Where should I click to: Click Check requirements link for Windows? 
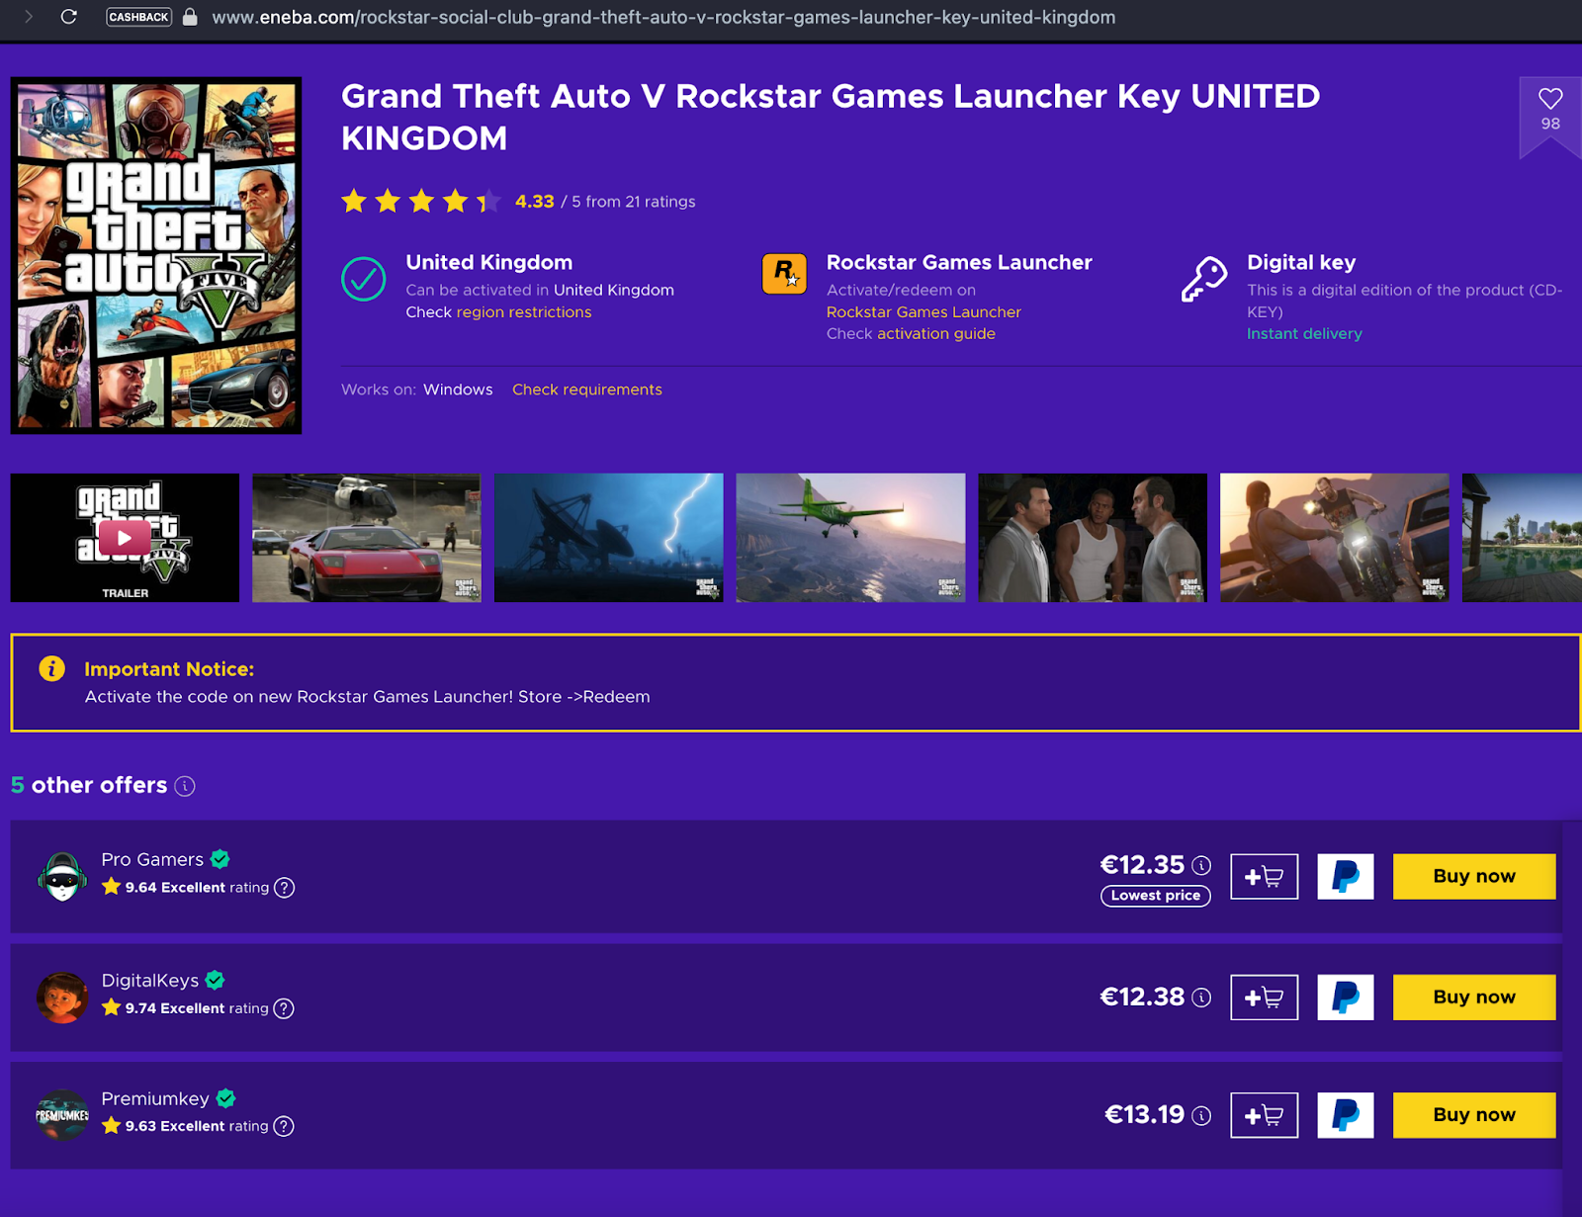point(586,390)
